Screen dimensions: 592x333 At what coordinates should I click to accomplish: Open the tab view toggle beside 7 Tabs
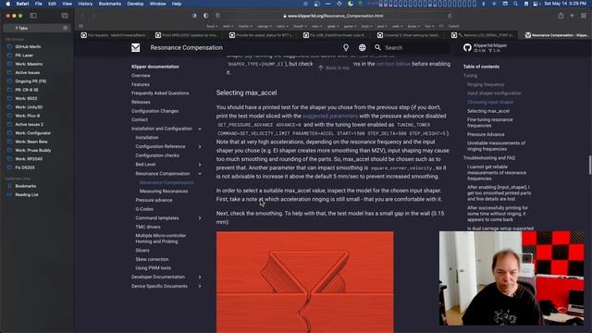click(66, 28)
